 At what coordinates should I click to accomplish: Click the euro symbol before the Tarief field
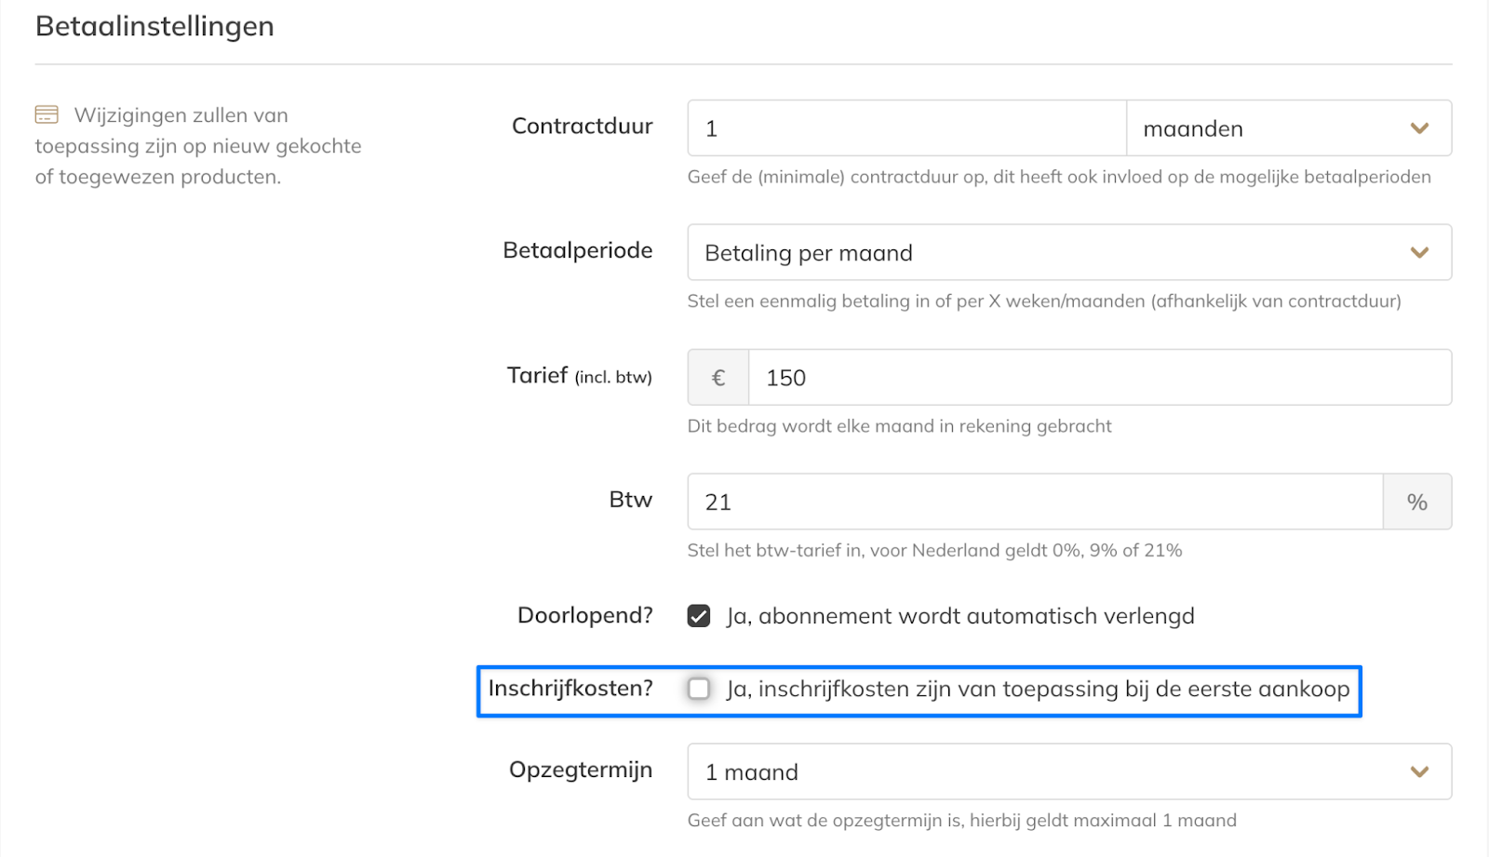click(x=718, y=378)
